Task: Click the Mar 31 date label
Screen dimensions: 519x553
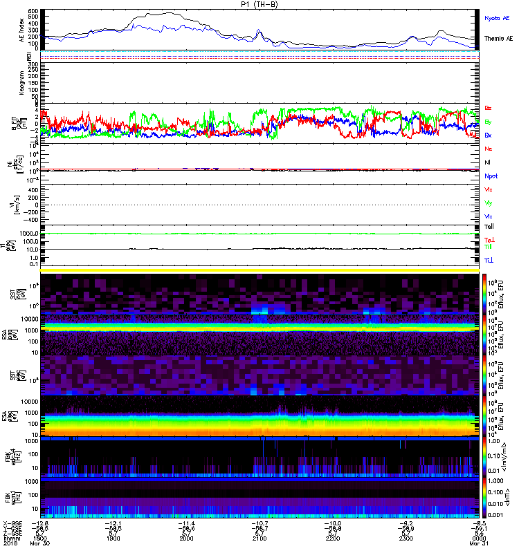Action: click(x=479, y=543)
